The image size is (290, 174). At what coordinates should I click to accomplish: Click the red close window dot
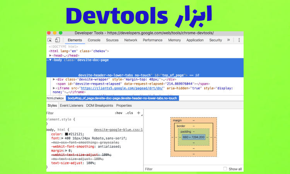click(49, 33)
